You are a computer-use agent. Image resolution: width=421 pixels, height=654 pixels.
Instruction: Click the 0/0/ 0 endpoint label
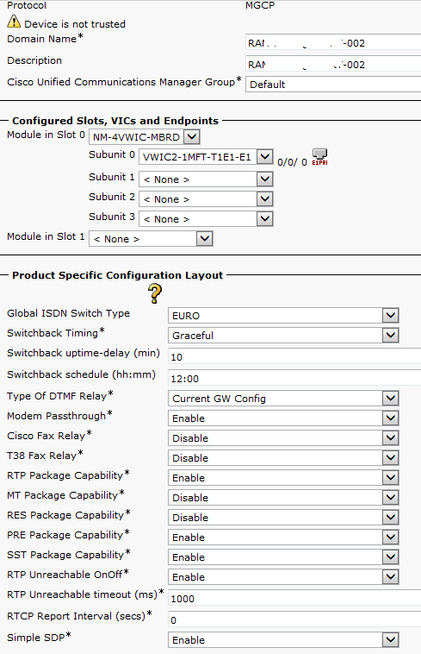(292, 162)
